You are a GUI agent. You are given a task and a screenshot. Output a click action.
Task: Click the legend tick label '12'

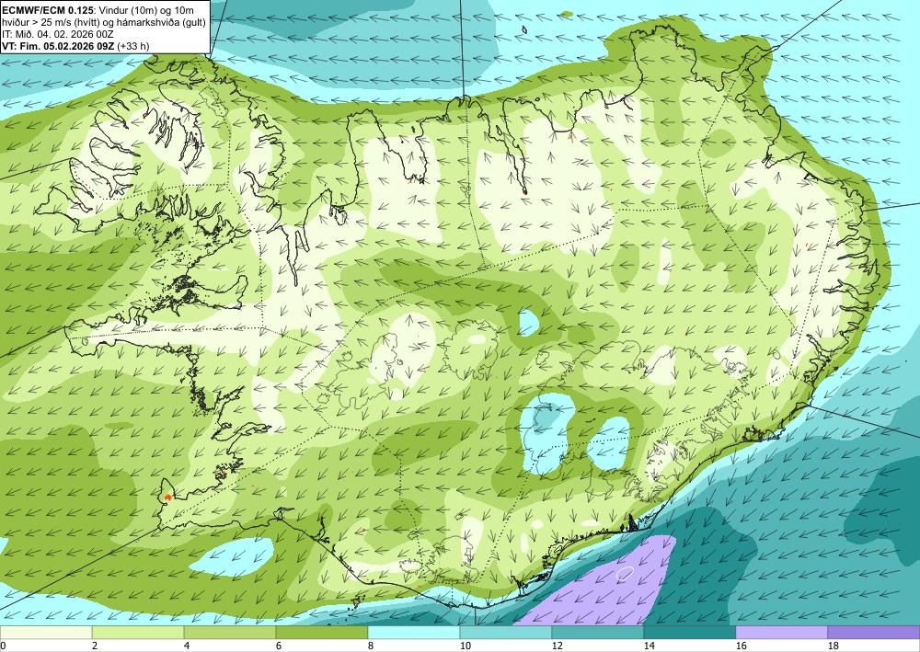click(557, 646)
